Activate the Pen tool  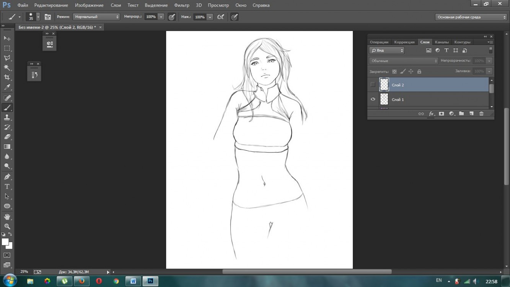coord(7,177)
